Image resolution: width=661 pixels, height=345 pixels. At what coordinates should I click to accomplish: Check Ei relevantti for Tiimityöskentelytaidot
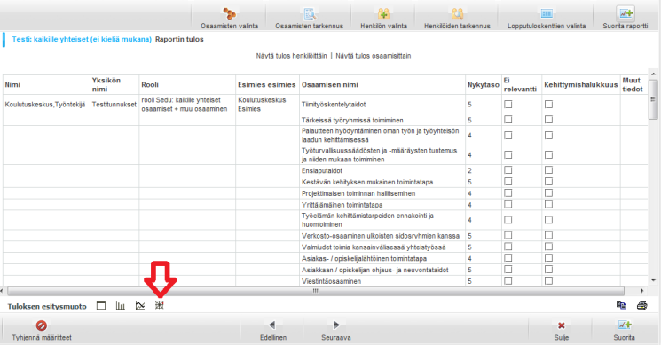point(508,104)
